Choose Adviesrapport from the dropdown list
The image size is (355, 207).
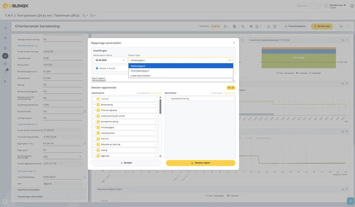click(x=181, y=66)
